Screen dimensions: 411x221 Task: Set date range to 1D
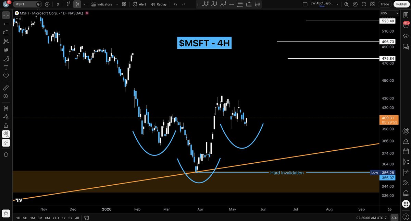click(18, 218)
